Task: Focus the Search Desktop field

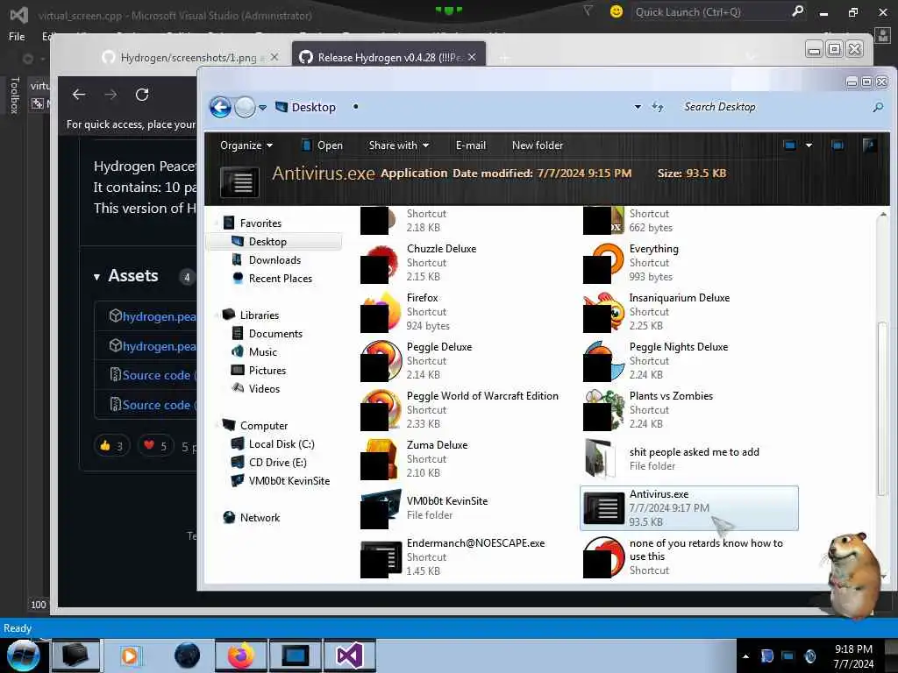Action: click(x=773, y=107)
